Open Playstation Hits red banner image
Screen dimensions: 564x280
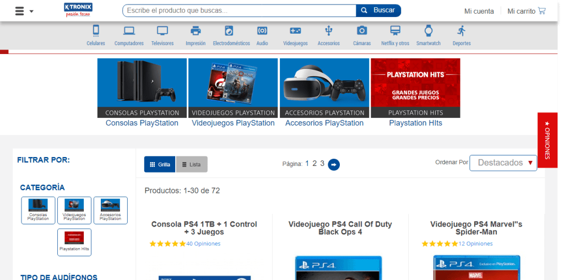(415, 88)
